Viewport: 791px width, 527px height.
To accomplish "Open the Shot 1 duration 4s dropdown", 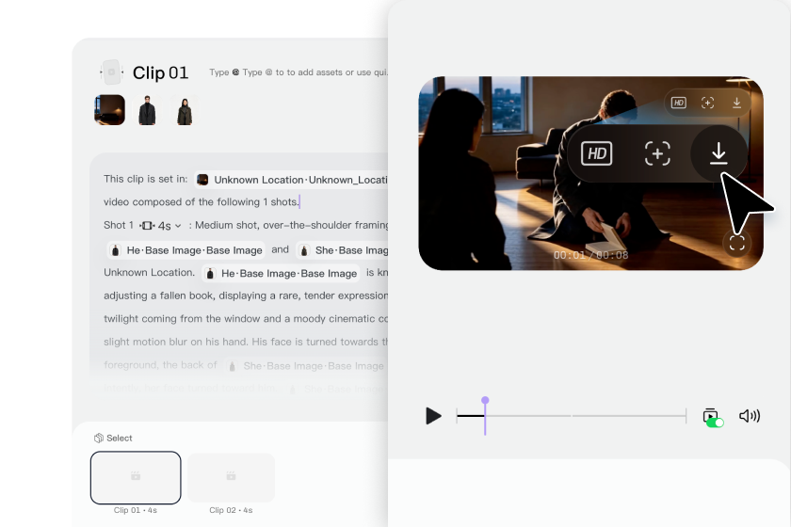I will pos(160,226).
